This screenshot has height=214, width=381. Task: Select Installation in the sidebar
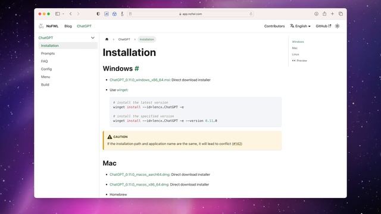68,46
